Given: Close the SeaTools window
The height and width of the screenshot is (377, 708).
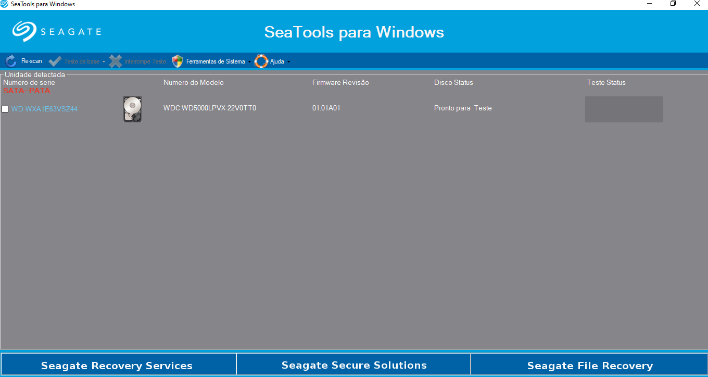Looking at the screenshot, I should click(697, 4).
